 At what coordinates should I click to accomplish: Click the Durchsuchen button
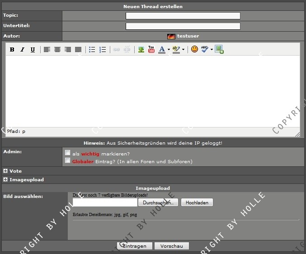tap(158, 202)
